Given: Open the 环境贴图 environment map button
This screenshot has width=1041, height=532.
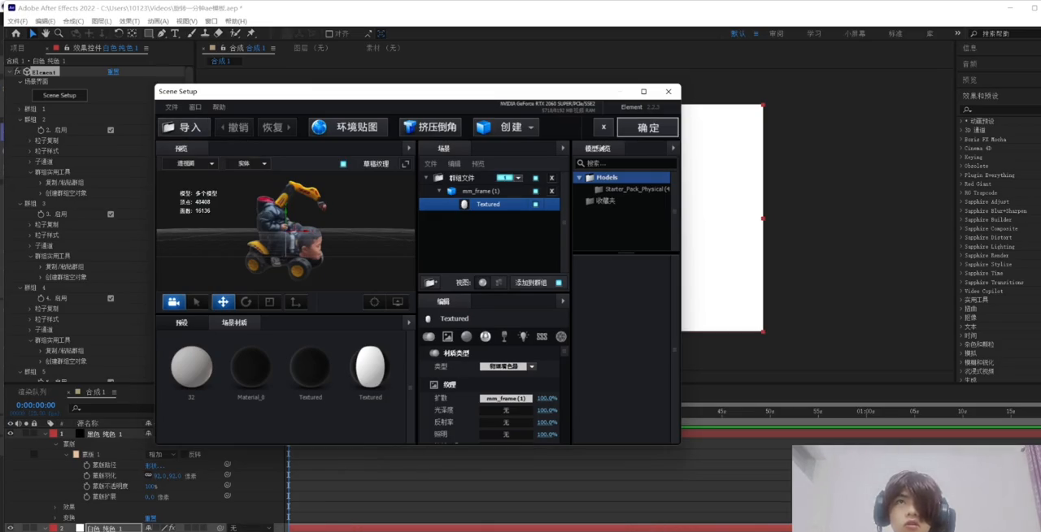Looking at the screenshot, I should 348,127.
